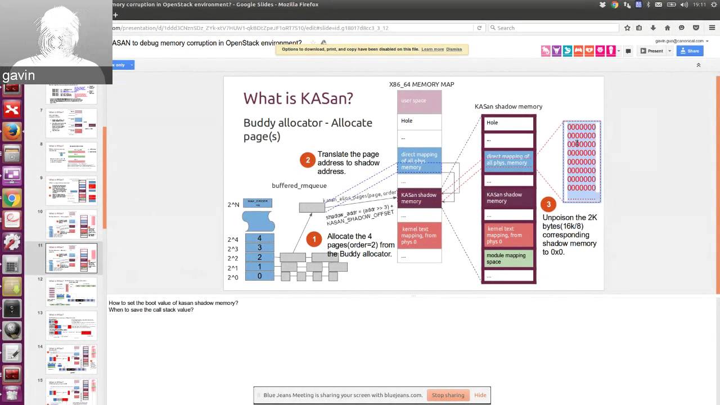This screenshot has width=720, height=405.
Task: Open the system power gear menu
Action: coord(713,4)
